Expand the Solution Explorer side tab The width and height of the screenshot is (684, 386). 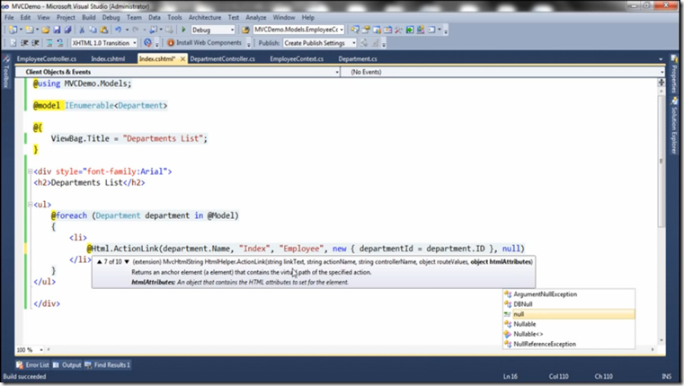coord(674,127)
